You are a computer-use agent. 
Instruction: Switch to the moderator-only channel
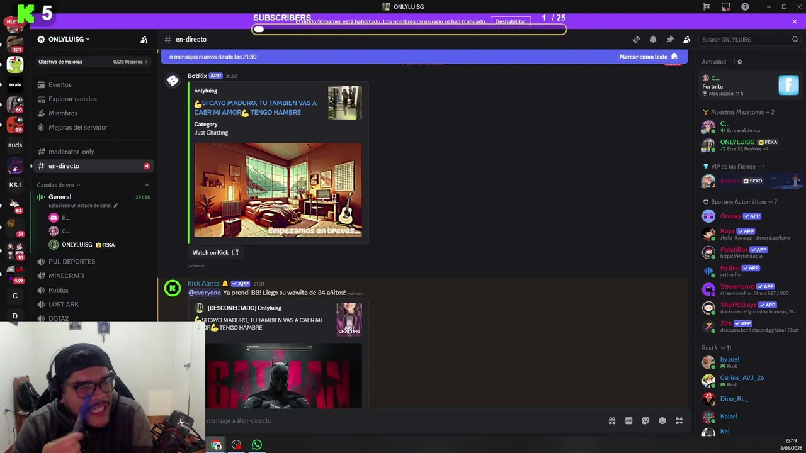pos(92,152)
